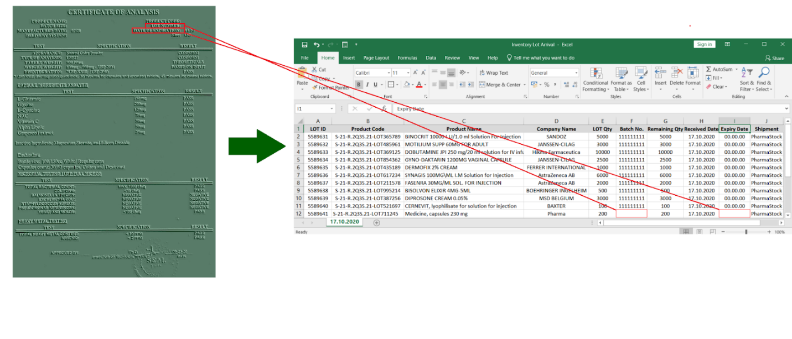Switch to the Review tab

(452, 58)
